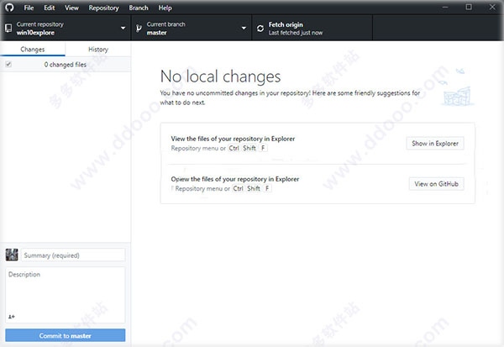Open the Help menu

[x=165, y=8]
